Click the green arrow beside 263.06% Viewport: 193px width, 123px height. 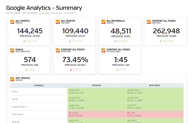coord(160,41)
